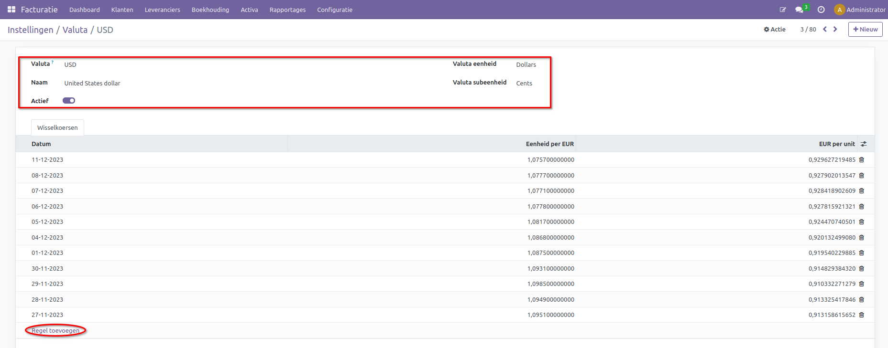Image resolution: width=888 pixels, height=348 pixels.
Task: Delete the 27-11-2023 exchange rate row
Action: point(862,315)
